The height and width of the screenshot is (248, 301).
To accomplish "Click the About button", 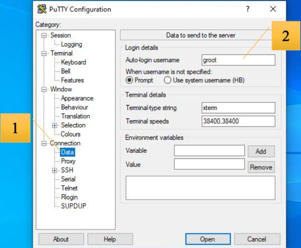I will [61, 239].
